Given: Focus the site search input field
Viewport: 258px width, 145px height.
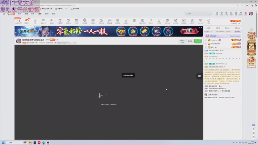Looking at the screenshot, I should coord(196,14).
